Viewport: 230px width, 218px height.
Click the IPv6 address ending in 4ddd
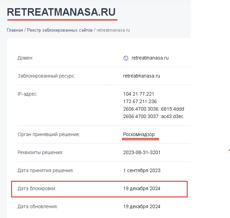(x=154, y=109)
